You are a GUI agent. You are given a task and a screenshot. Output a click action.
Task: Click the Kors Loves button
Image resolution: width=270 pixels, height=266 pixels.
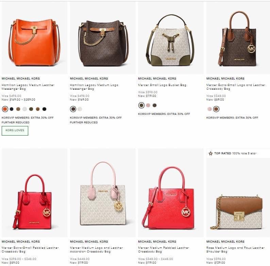(x=15, y=130)
